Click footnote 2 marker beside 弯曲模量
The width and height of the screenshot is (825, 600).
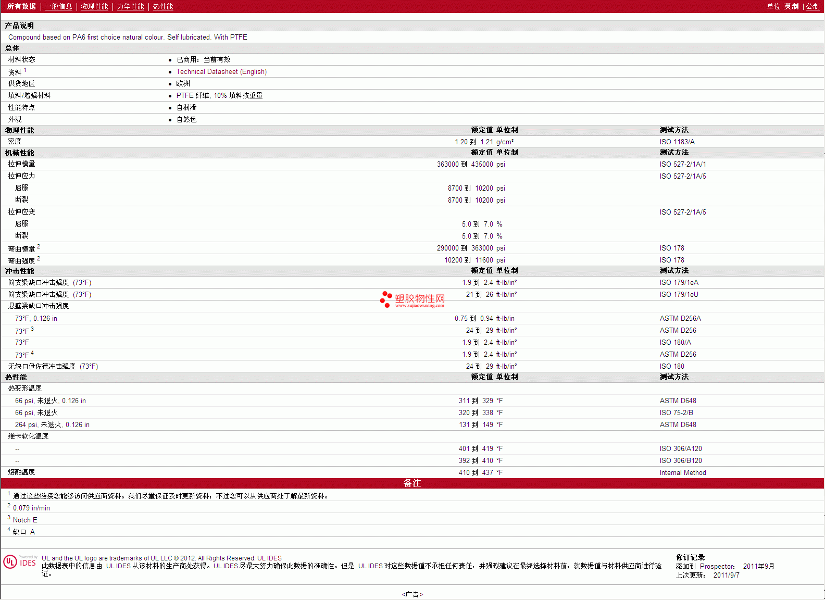point(39,246)
